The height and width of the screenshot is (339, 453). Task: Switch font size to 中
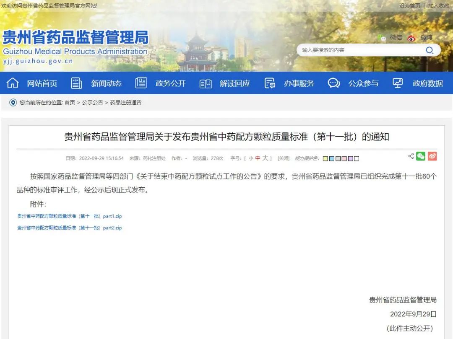pos(258,158)
